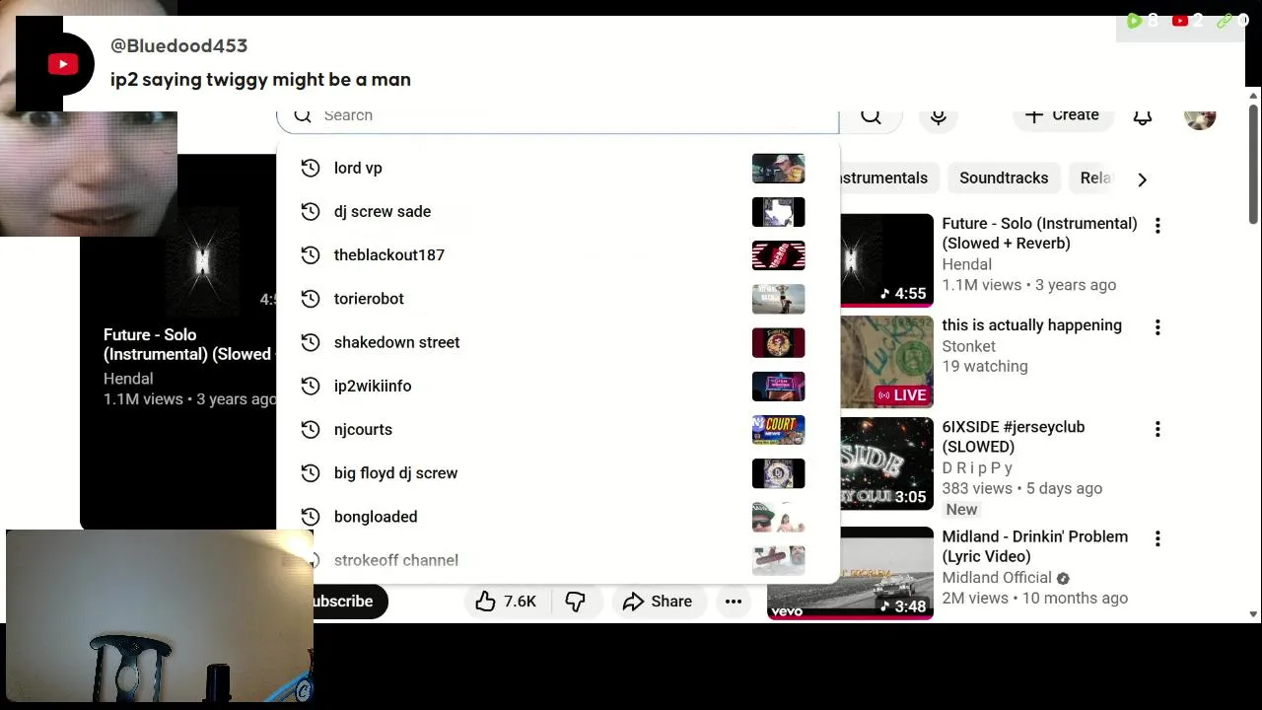Click history icon beside shakedown street
This screenshot has width=1262, height=710.
coord(311,342)
